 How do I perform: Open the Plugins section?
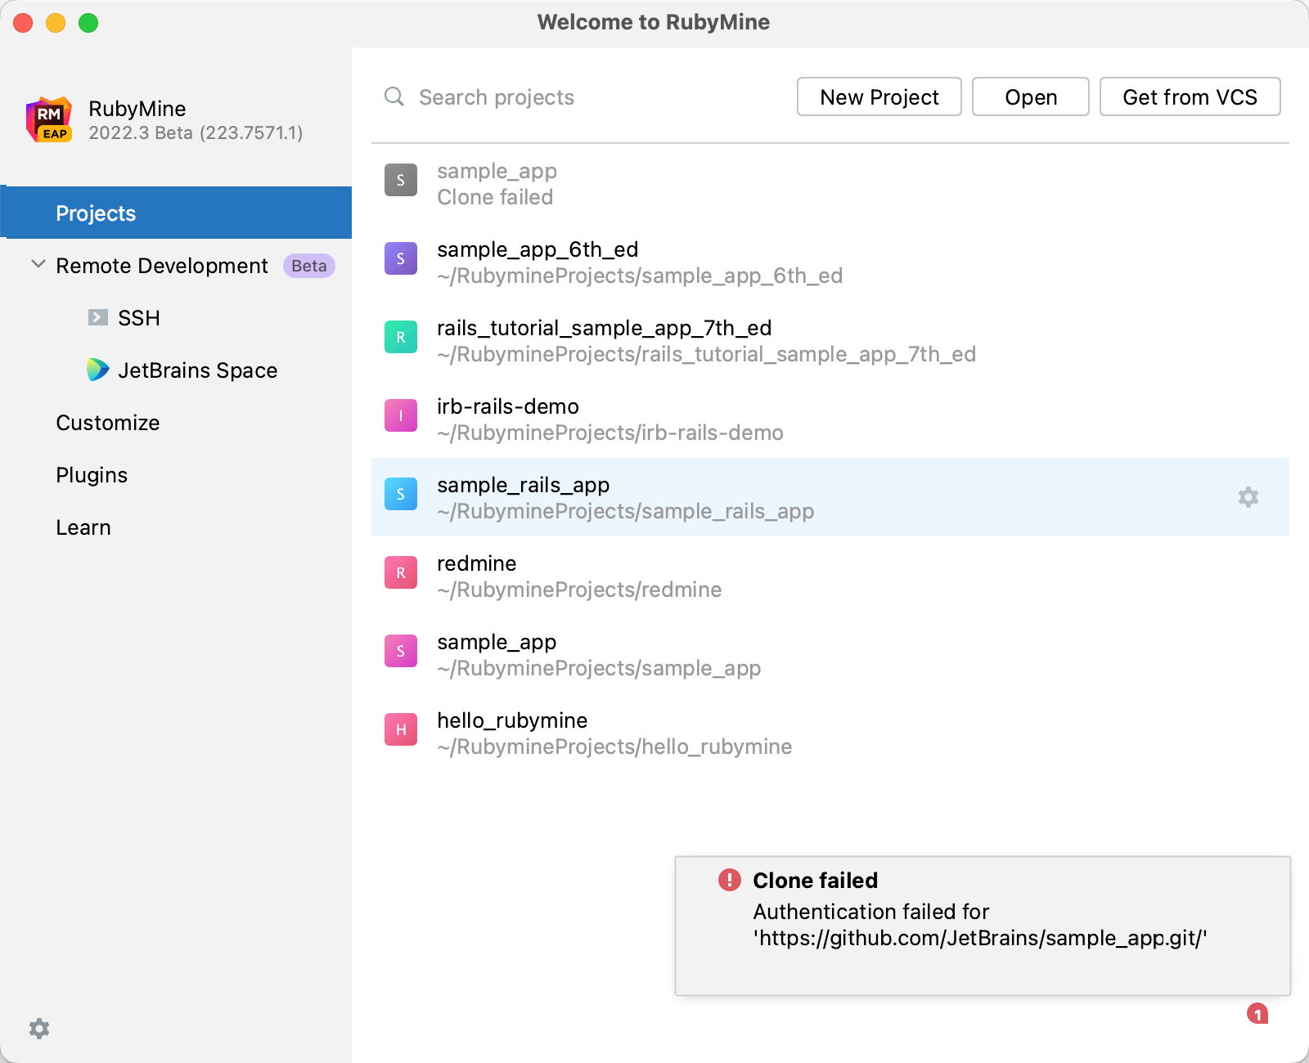click(91, 474)
